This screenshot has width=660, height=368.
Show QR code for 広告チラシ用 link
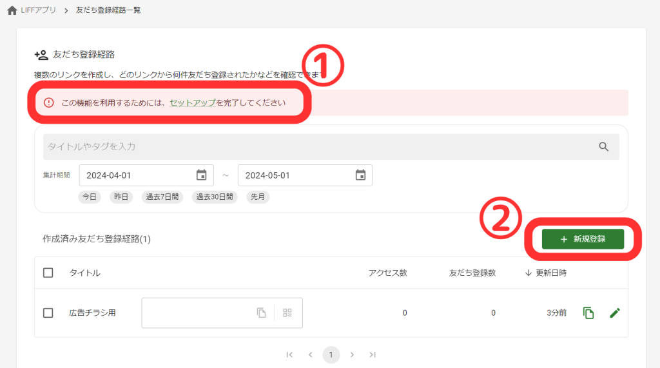point(287,313)
